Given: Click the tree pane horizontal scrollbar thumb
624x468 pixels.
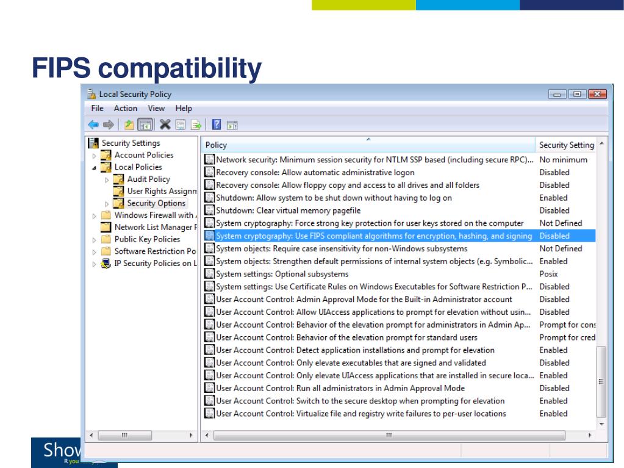Looking at the screenshot, I should point(124,436).
